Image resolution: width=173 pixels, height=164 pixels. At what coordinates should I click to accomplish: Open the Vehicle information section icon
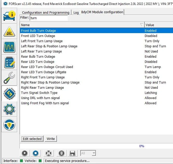click(9, 16)
